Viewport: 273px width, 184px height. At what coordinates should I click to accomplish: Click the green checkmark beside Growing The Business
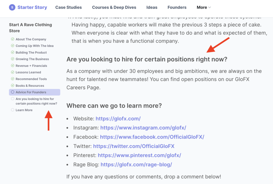coord(13,59)
